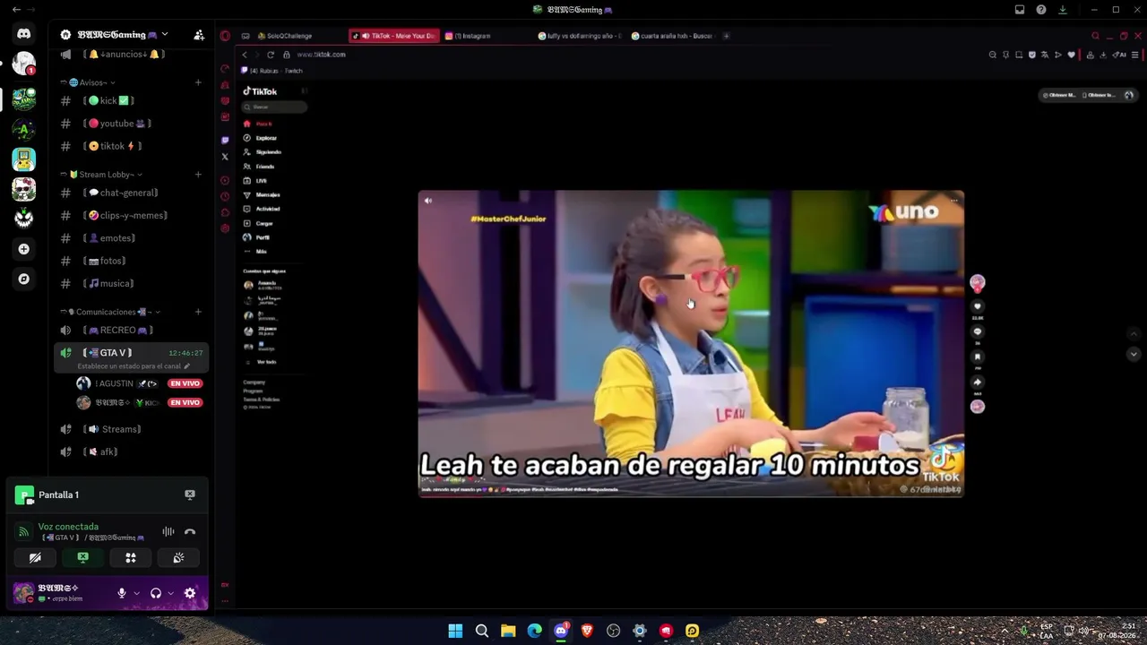
Task: Open the chat-general channel
Action: pos(132,193)
